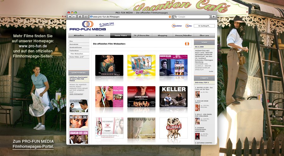
Task: Click the Google search field
Action: tap(192, 17)
